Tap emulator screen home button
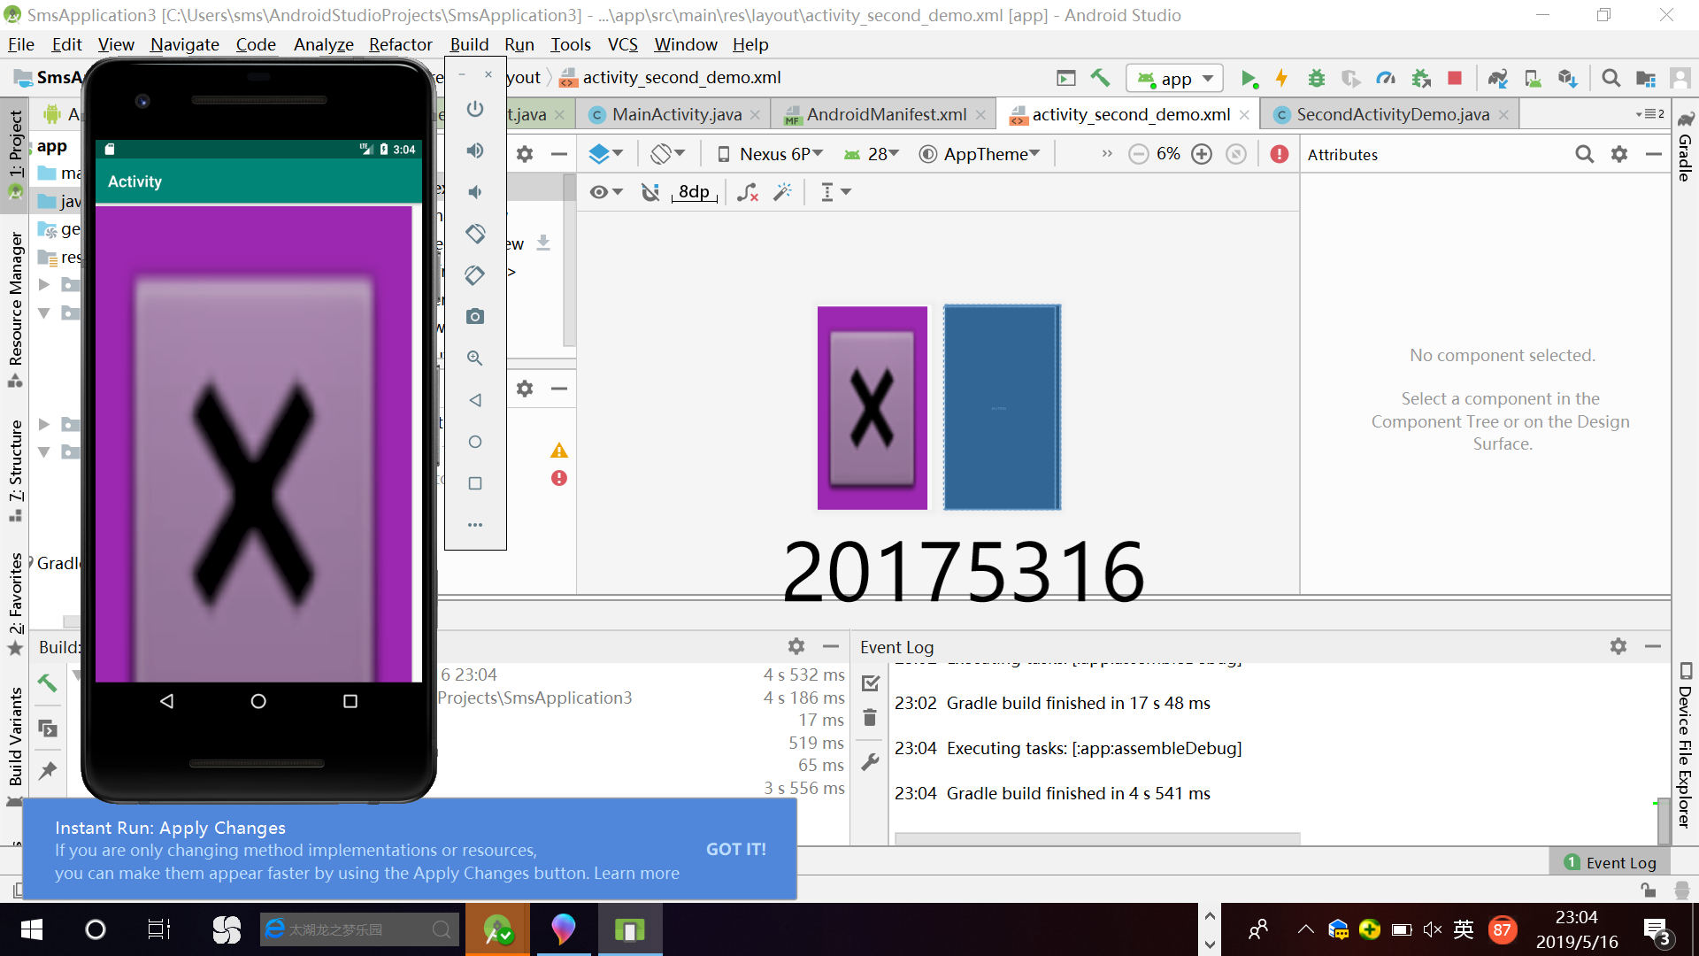The width and height of the screenshot is (1699, 956). coord(258,701)
